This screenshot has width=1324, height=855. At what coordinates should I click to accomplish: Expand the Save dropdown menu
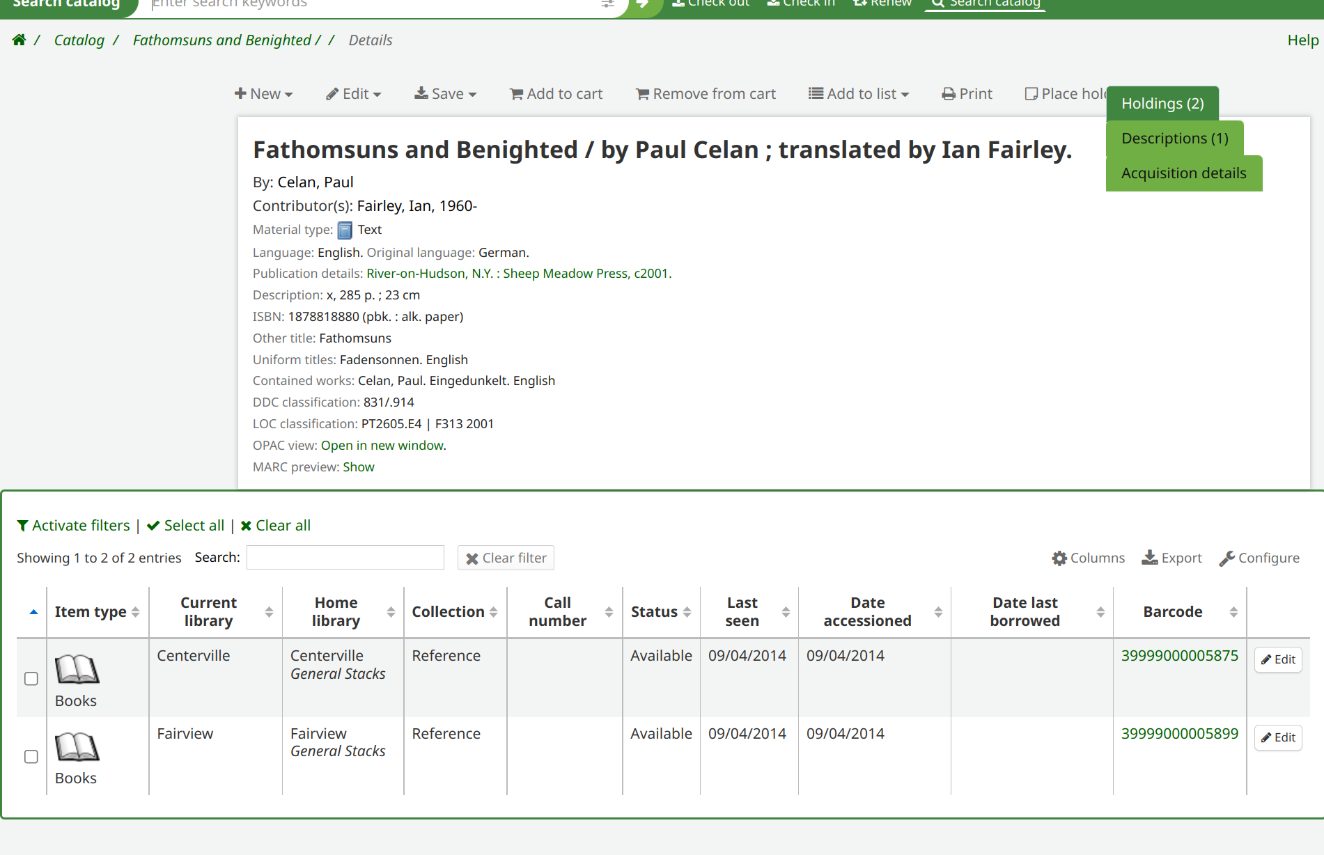point(445,94)
